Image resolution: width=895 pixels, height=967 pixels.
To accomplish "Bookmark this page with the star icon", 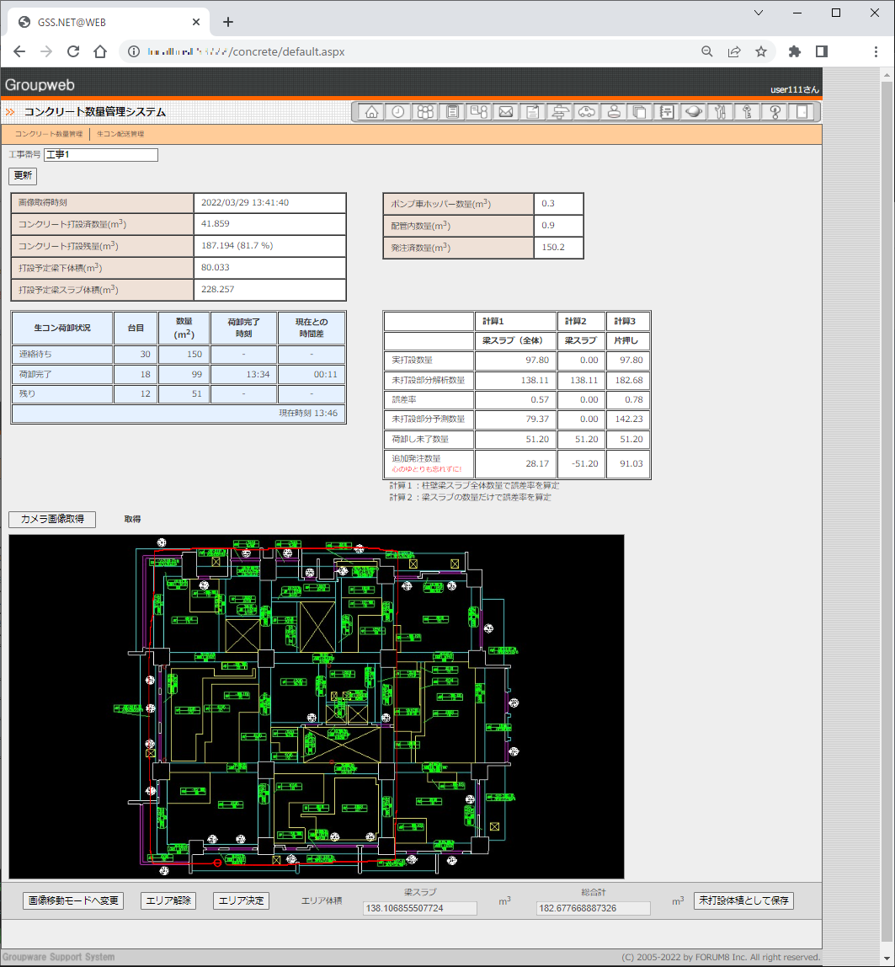I will pyautogui.click(x=761, y=51).
